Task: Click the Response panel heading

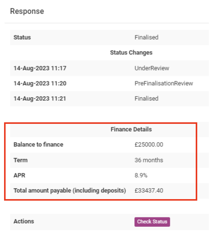Action: click(x=27, y=11)
